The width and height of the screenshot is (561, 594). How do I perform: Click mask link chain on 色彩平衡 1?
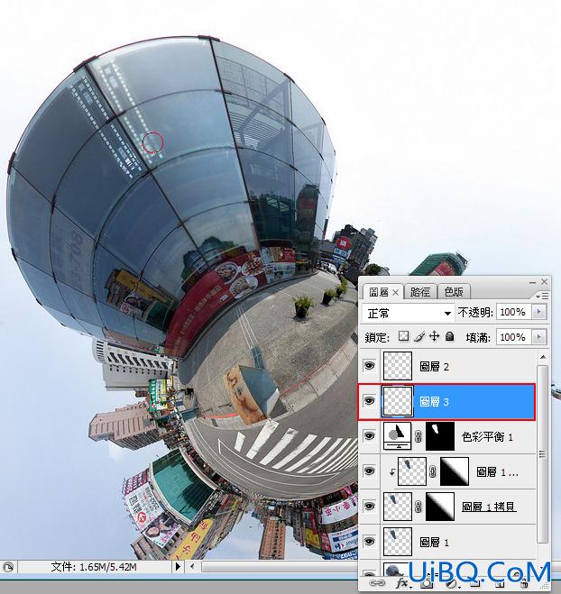click(418, 436)
